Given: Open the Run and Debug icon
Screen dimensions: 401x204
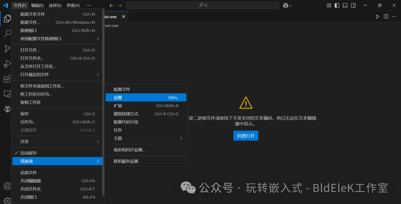Looking at the screenshot, I should click(x=7, y=64).
